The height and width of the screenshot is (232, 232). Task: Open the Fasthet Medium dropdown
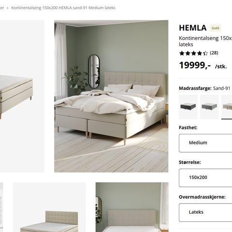(205, 143)
